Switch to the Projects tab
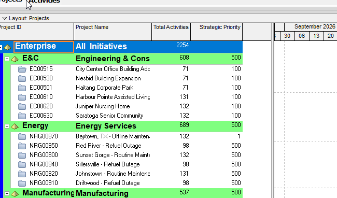Screen dimensions: 337x198 pyautogui.click(x=11, y=2)
